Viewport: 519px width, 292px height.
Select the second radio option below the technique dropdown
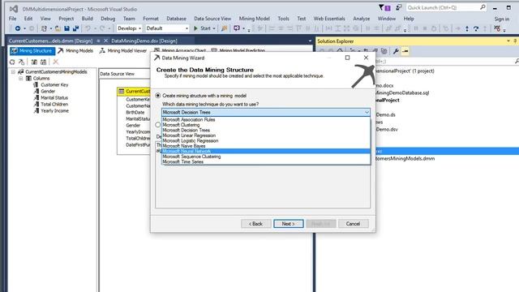click(x=157, y=125)
